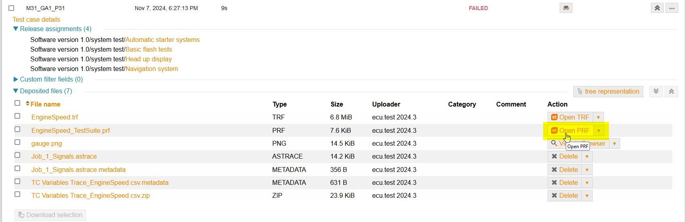Open the action dropdown arrow for gauge.png
Image resolution: width=686 pixels, height=222 pixels.
(615, 144)
